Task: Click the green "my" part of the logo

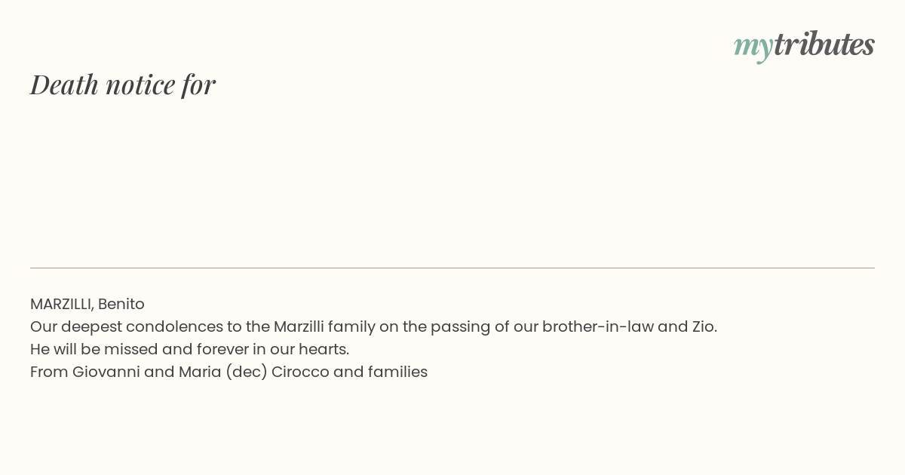Action: (x=753, y=48)
